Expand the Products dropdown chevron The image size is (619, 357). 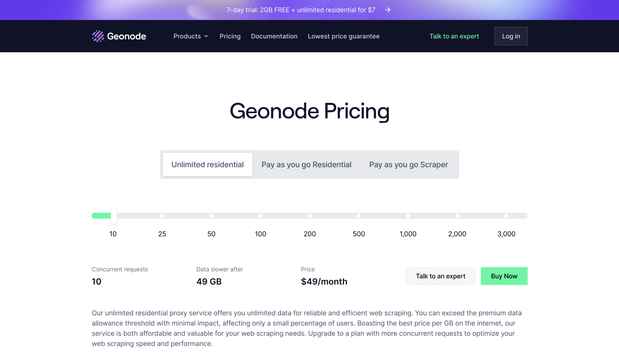pyautogui.click(x=206, y=36)
